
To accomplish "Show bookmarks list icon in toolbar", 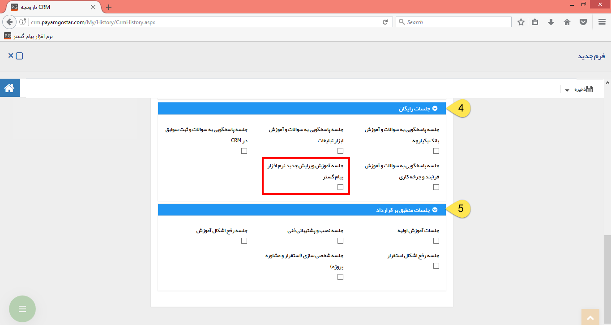I will pyautogui.click(x=535, y=22).
